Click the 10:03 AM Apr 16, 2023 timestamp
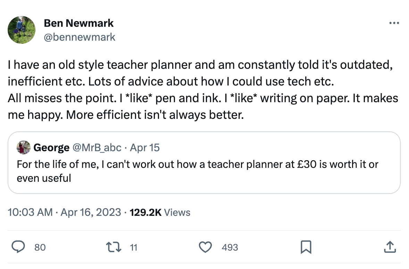The width and height of the screenshot is (409, 269). [64, 212]
